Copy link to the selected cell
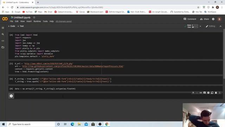Viewport: 225px width, 127px height. (201, 93)
